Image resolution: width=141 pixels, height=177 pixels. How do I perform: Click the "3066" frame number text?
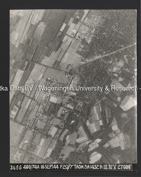tap(16, 167)
